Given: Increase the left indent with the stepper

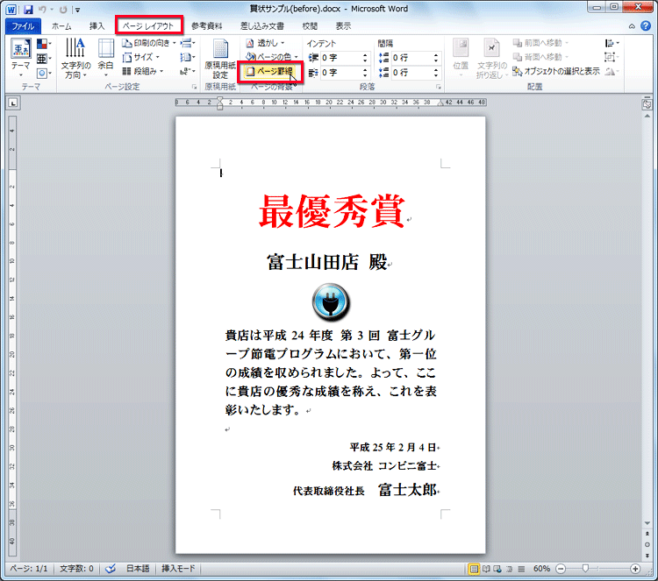Looking at the screenshot, I should (x=365, y=55).
